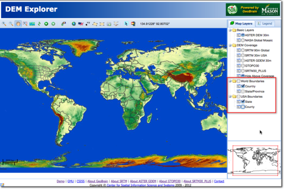Open the About GTOPO30 link
This screenshot has width=284, height=189.
coord(170,181)
